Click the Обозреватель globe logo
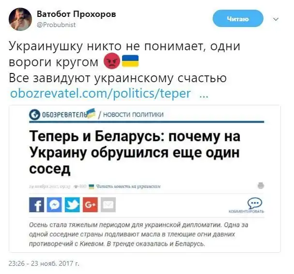Viewport: 294px width, 274px height. [35, 115]
